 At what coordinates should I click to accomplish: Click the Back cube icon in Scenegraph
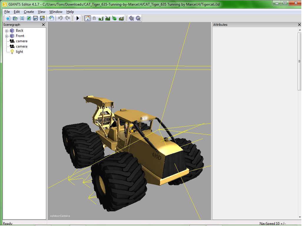point(12,31)
